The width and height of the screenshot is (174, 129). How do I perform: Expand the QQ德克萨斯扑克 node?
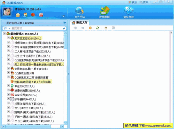click(8, 59)
